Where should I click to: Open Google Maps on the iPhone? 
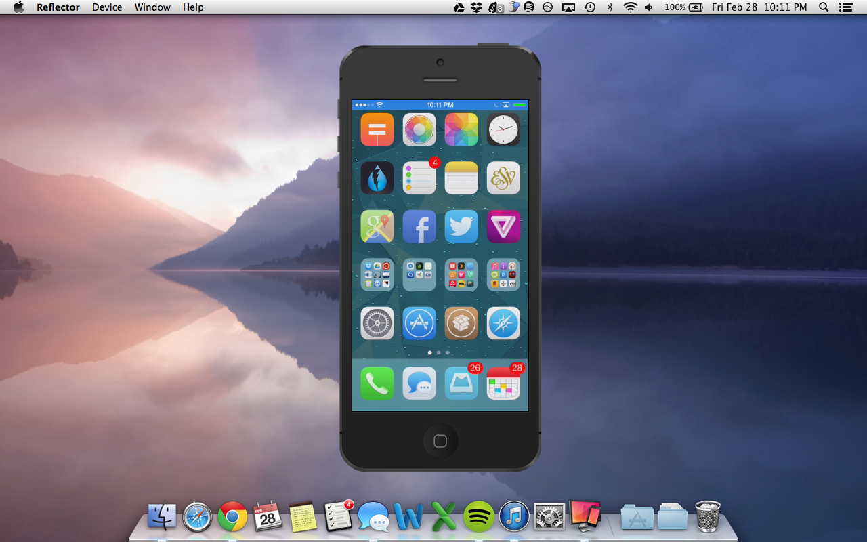click(x=377, y=226)
